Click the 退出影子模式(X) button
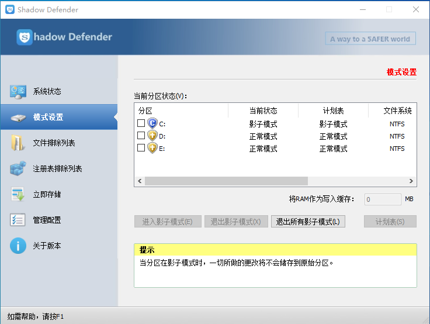This screenshot has height=324, width=430. coord(236,222)
